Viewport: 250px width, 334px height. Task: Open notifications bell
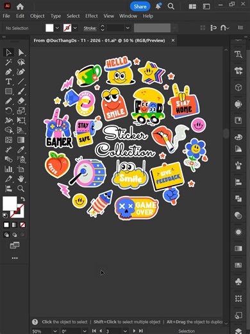[158, 6]
